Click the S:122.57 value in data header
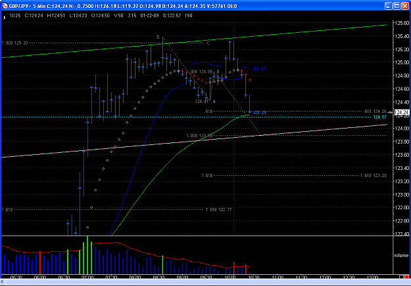 point(172,16)
